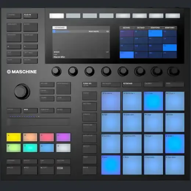Image resolution: width=191 pixels, height=191 pixels.
Task: Click the first white button above the displays
Action: point(57,16)
